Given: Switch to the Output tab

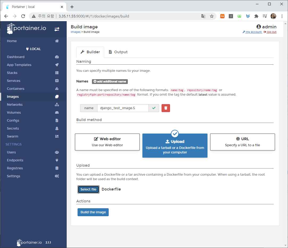Looking at the screenshot, I should pyautogui.click(x=118, y=52).
